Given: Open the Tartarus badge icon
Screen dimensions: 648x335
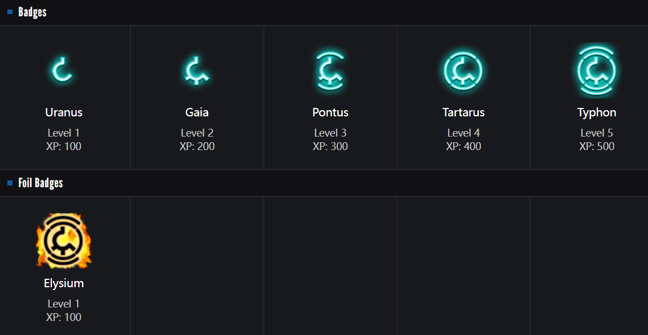Looking at the screenshot, I should pyautogui.click(x=463, y=71).
